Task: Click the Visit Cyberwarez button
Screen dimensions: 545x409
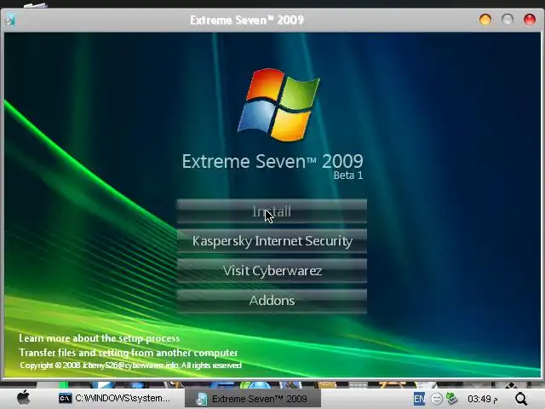Action: [x=272, y=271]
